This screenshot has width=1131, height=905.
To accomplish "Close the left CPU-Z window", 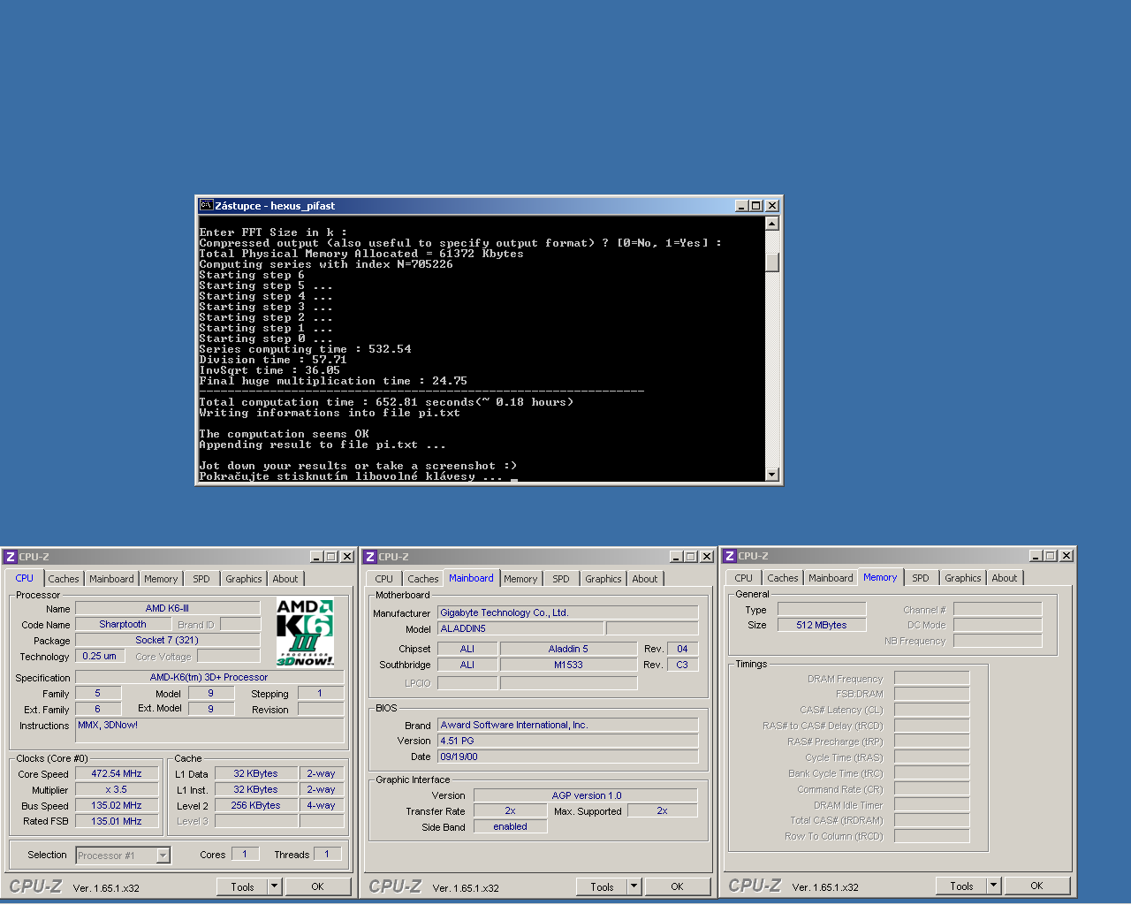I will point(347,557).
